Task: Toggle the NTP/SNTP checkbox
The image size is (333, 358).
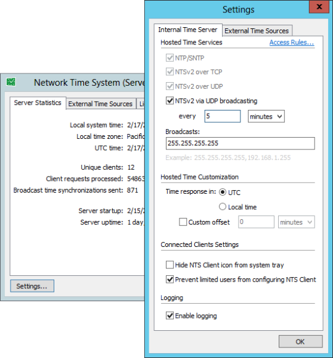Action: (170, 58)
